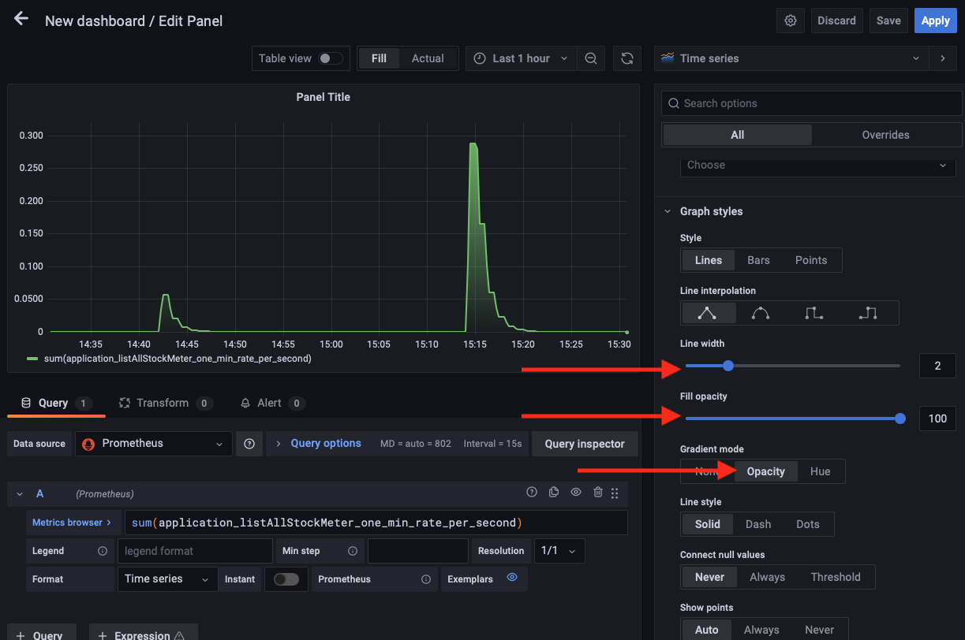Switch to Query tab
965x640 pixels.
pos(56,403)
